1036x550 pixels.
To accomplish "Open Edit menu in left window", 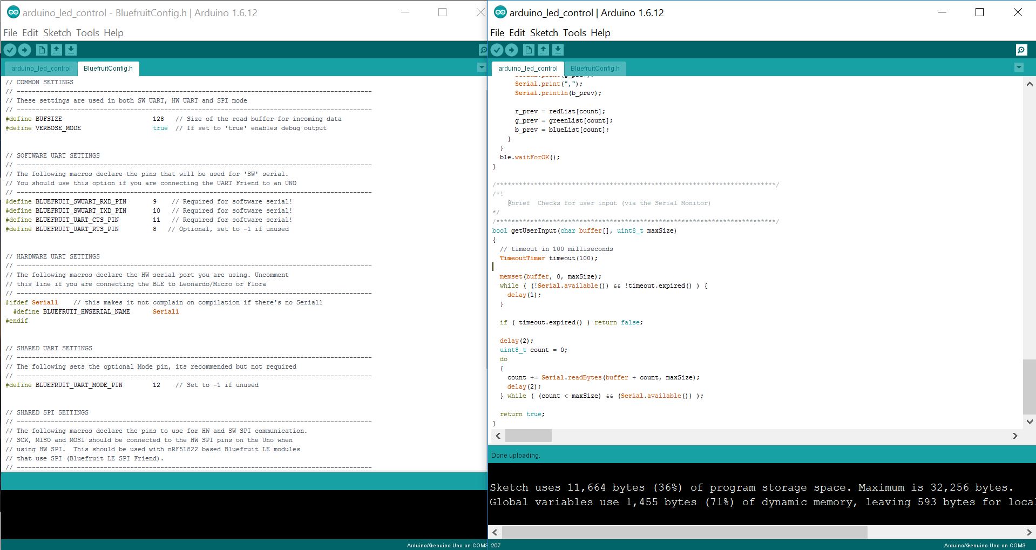I will [x=30, y=33].
